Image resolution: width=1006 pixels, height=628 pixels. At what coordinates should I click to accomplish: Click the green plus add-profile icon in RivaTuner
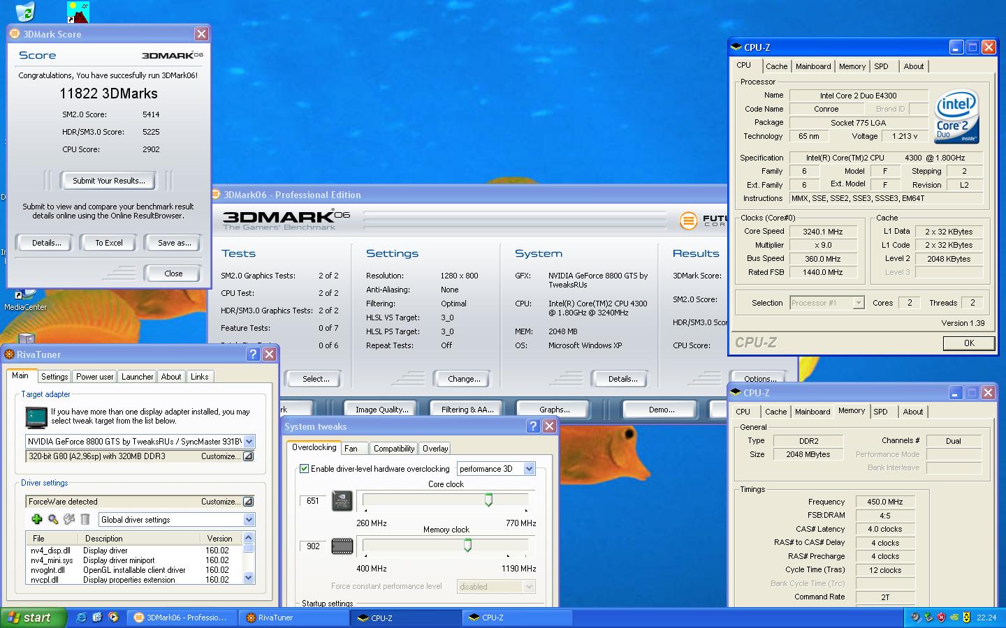click(x=37, y=519)
